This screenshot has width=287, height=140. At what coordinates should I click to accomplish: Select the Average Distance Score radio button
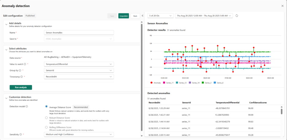pos(46,107)
